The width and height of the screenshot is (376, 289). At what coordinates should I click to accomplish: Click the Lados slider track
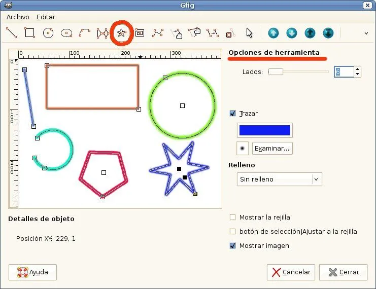298,71
